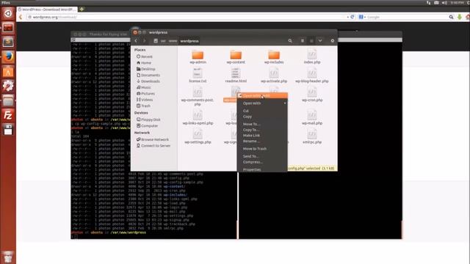Click Firefox back arrow button
Screen dimensions: 470x264
(21, 17)
